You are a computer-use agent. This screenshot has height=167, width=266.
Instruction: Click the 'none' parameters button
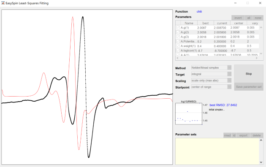pos(258,18)
